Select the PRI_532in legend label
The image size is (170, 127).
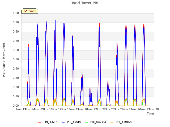(50, 122)
